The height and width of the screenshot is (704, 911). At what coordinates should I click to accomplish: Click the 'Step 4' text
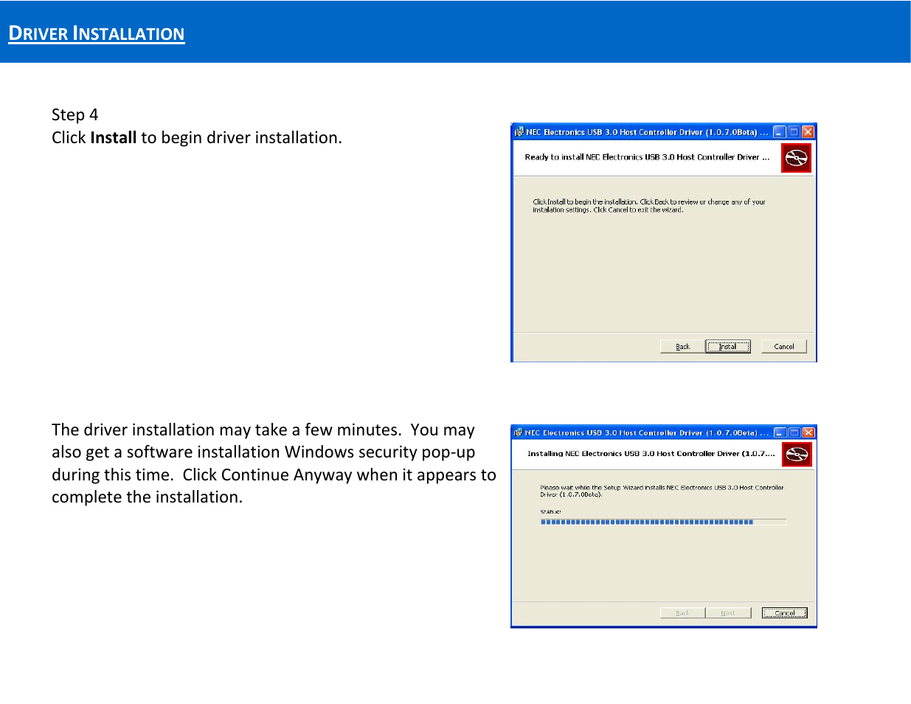(75, 114)
